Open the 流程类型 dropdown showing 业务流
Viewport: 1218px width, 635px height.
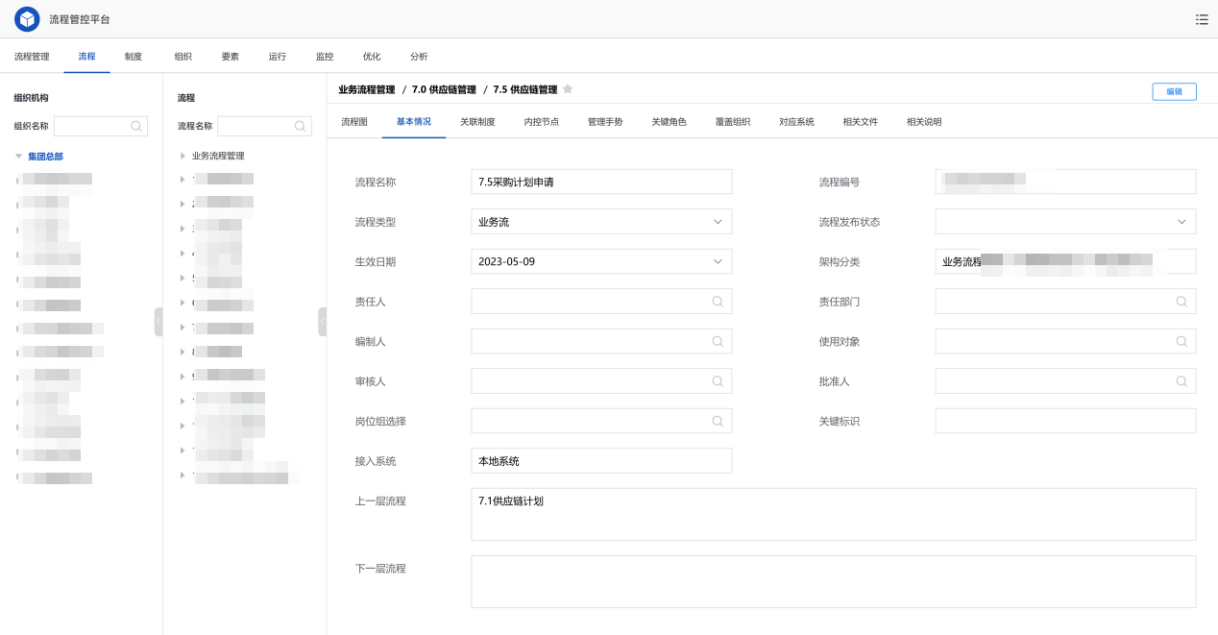click(x=601, y=222)
